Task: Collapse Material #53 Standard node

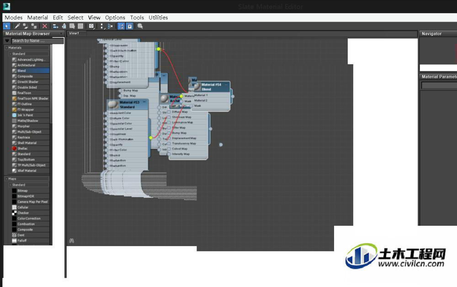Action: click(x=144, y=102)
